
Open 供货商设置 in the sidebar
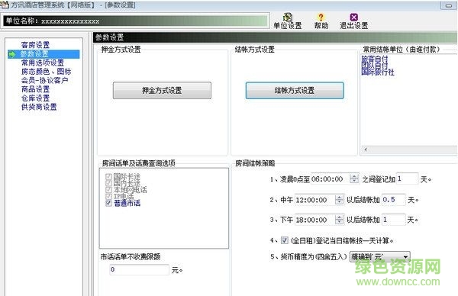click(39, 107)
